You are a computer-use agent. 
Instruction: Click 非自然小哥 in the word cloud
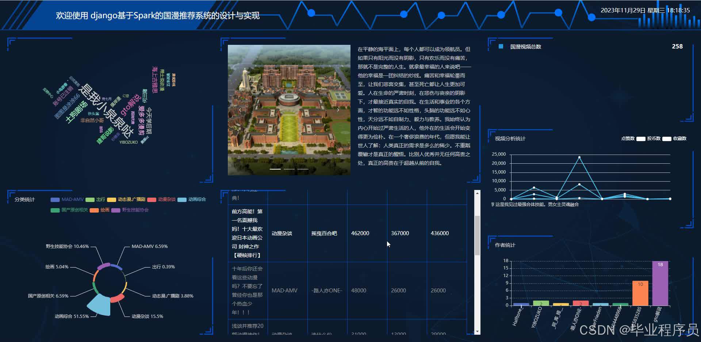click(92, 120)
